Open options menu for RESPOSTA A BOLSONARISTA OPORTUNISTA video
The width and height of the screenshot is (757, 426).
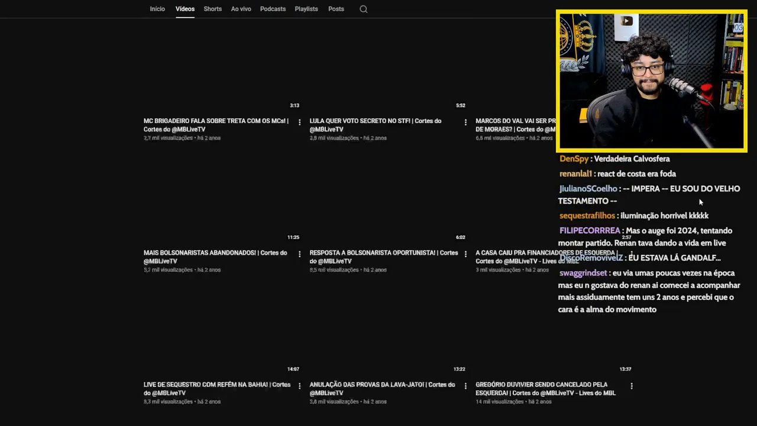tap(465, 254)
